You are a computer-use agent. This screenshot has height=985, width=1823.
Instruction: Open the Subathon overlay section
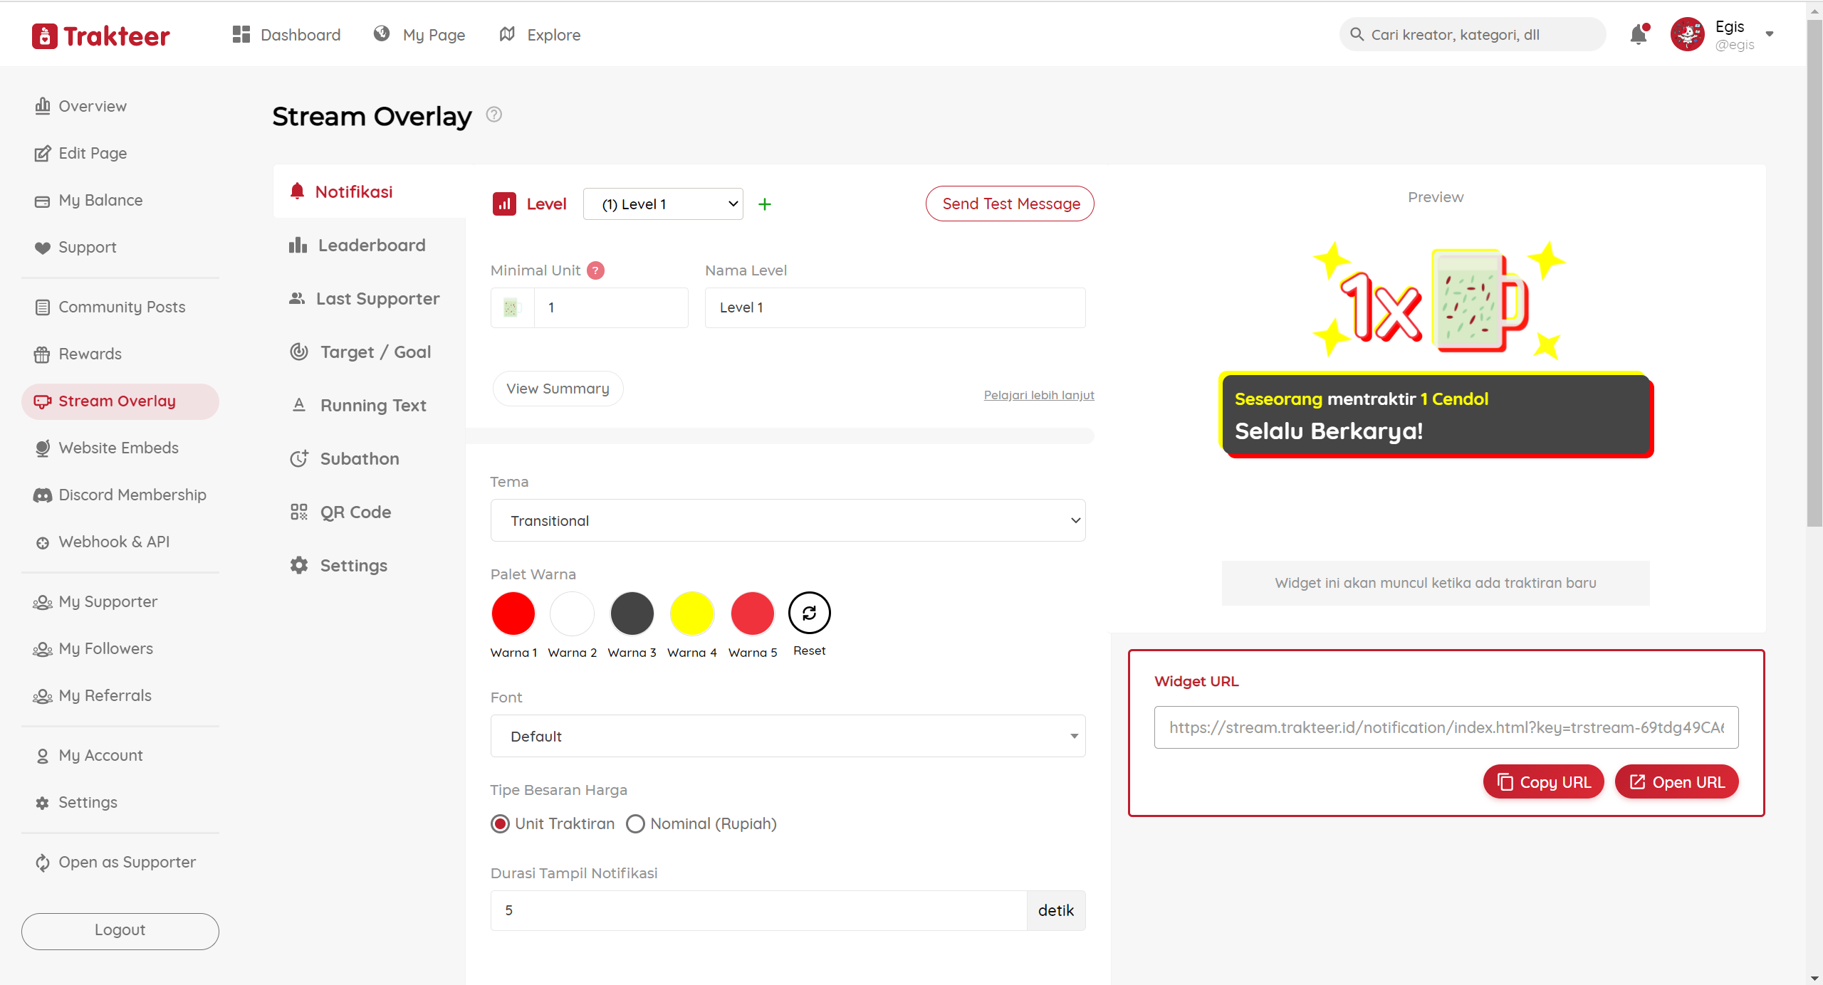click(359, 459)
